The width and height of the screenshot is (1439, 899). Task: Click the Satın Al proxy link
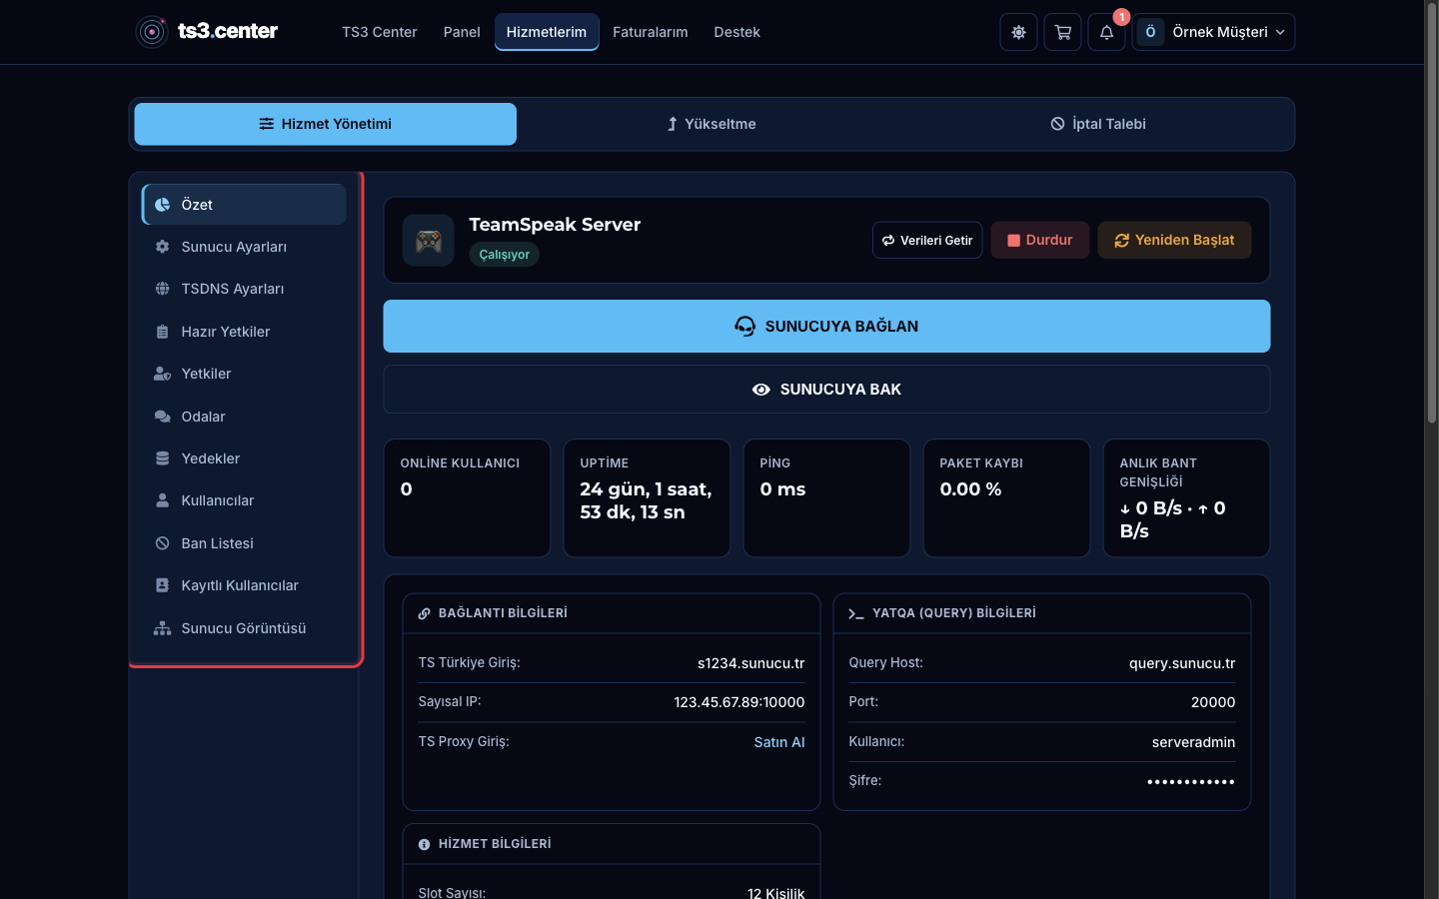pyautogui.click(x=779, y=742)
